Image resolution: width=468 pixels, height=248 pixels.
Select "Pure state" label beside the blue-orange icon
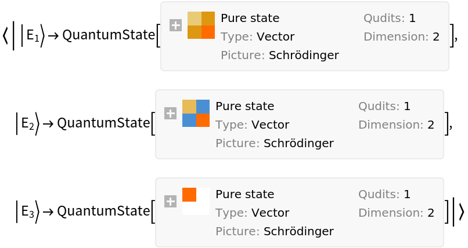click(x=244, y=106)
